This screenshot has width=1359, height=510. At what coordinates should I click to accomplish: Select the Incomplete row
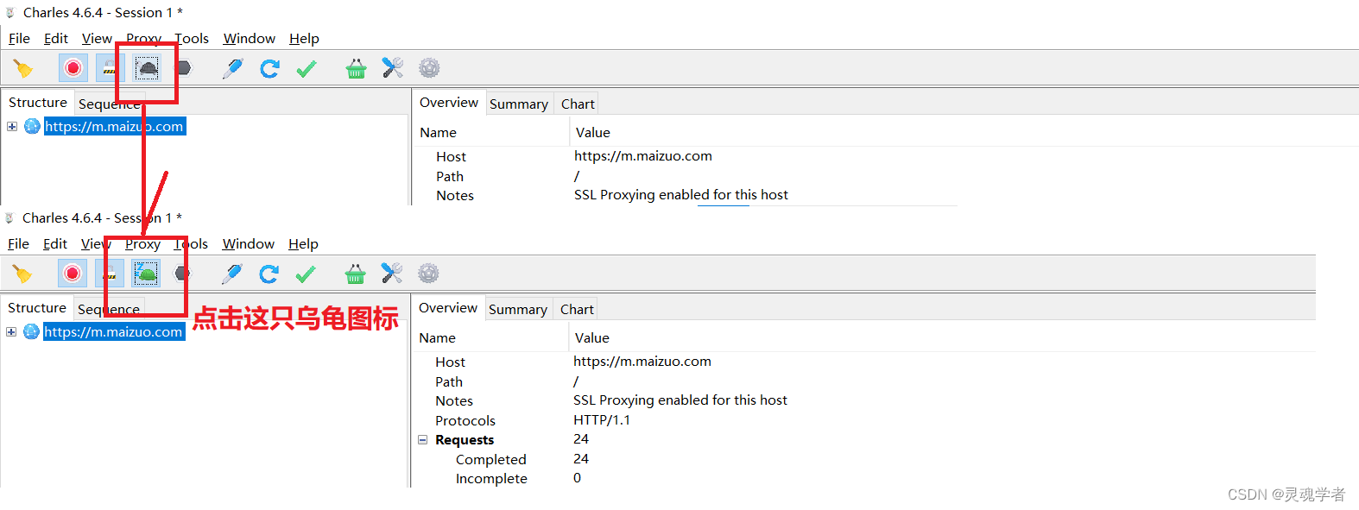[x=491, y=478]
